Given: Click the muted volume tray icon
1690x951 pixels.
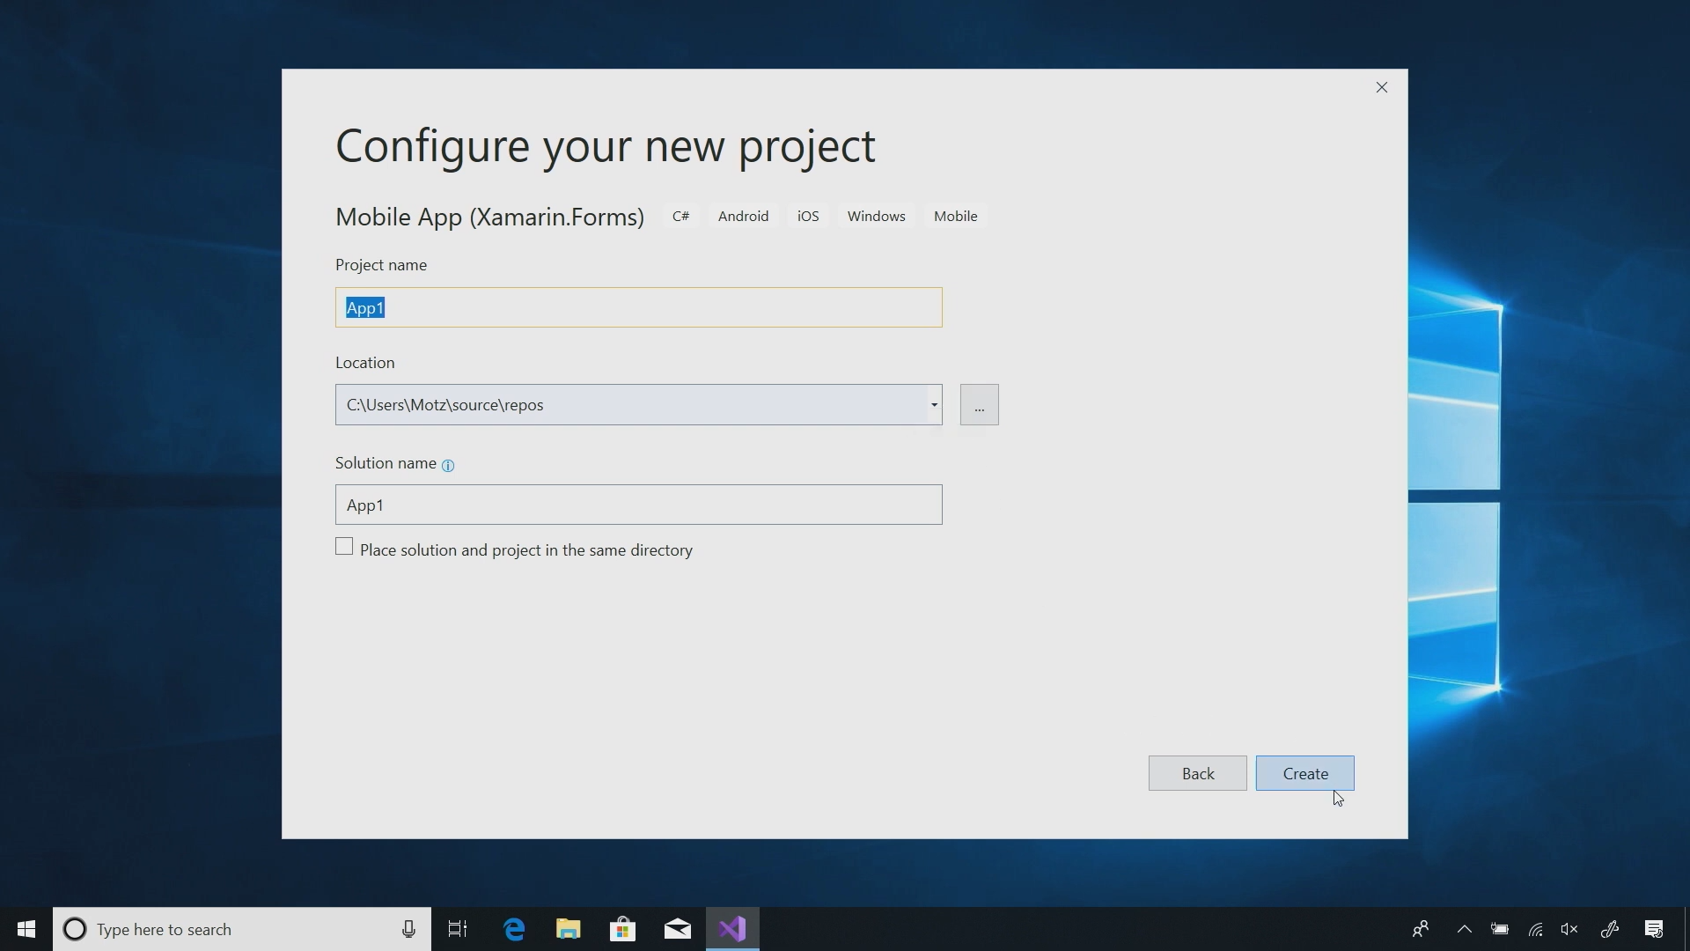Looking at the screenshot, I should click(x=1569, y=929).
